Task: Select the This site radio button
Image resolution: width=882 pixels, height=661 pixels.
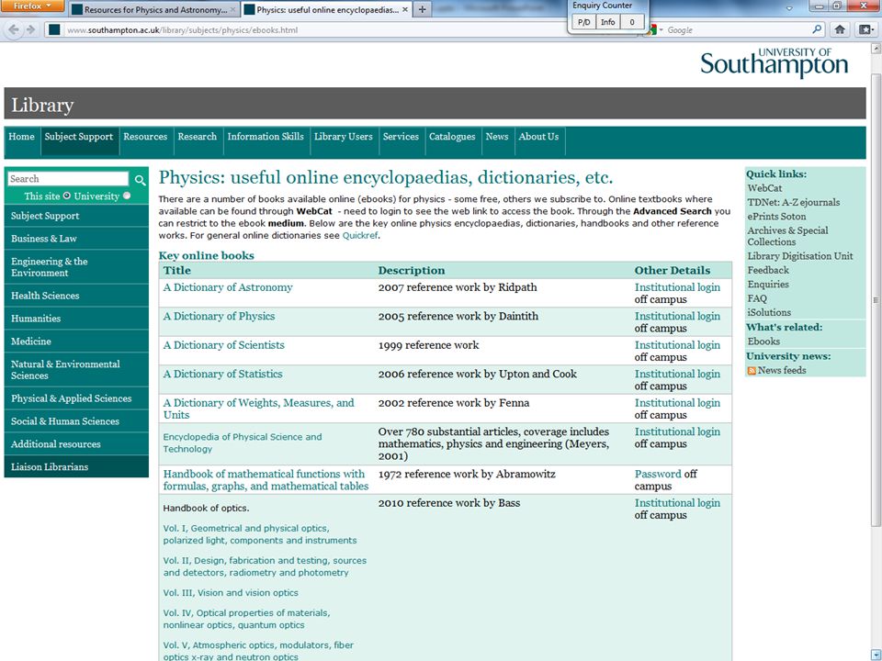Action: [67, 196]
